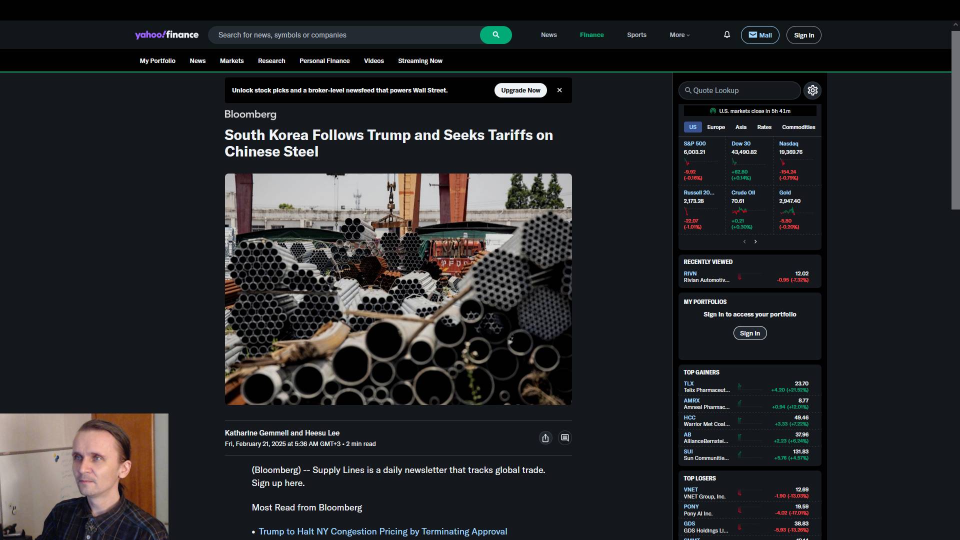Open the Trump NY Congestion Pricing link
The width and height of the screenshot is (960, 540).
pos(382,531)
